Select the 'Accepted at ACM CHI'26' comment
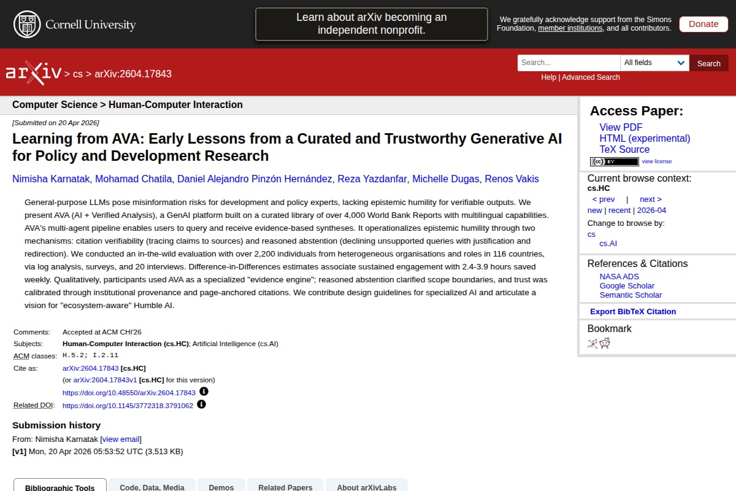The width and height of the screenshot is (736, 491). (102, 332)
